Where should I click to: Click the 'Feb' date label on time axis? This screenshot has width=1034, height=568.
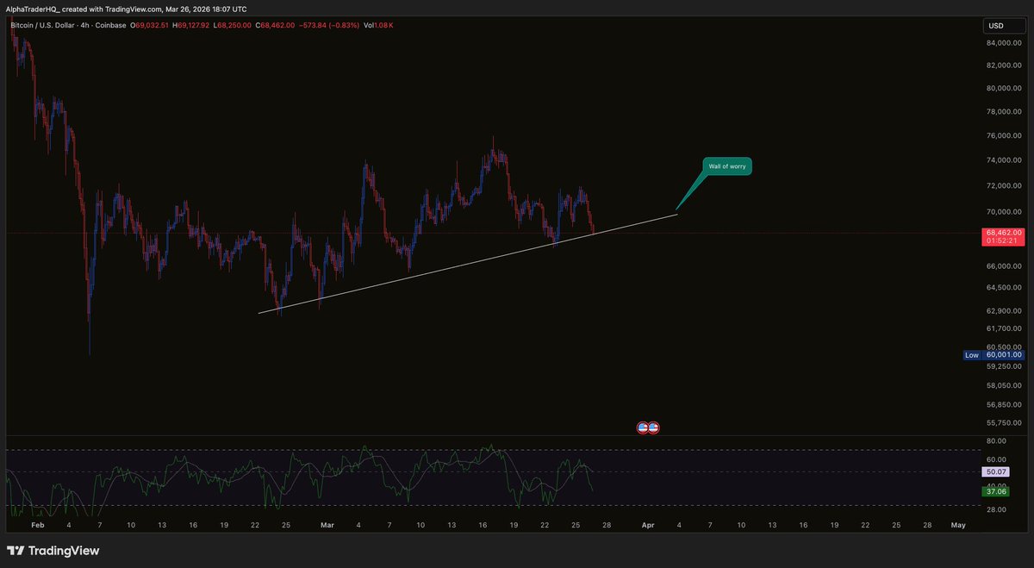tap(37, 524)
